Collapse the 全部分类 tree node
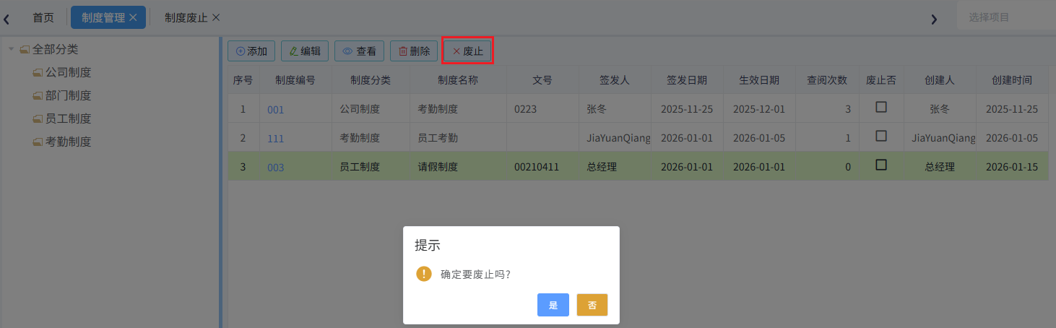 (x=11, y=49)
